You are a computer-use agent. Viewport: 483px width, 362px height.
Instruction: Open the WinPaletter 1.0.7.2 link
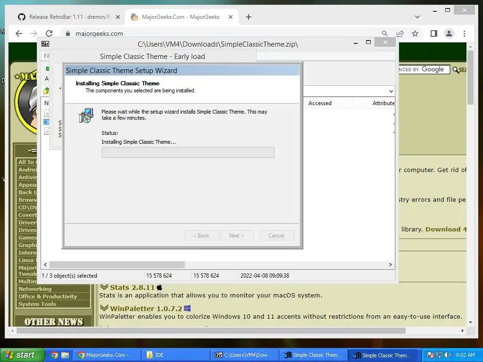click(146, 308)
